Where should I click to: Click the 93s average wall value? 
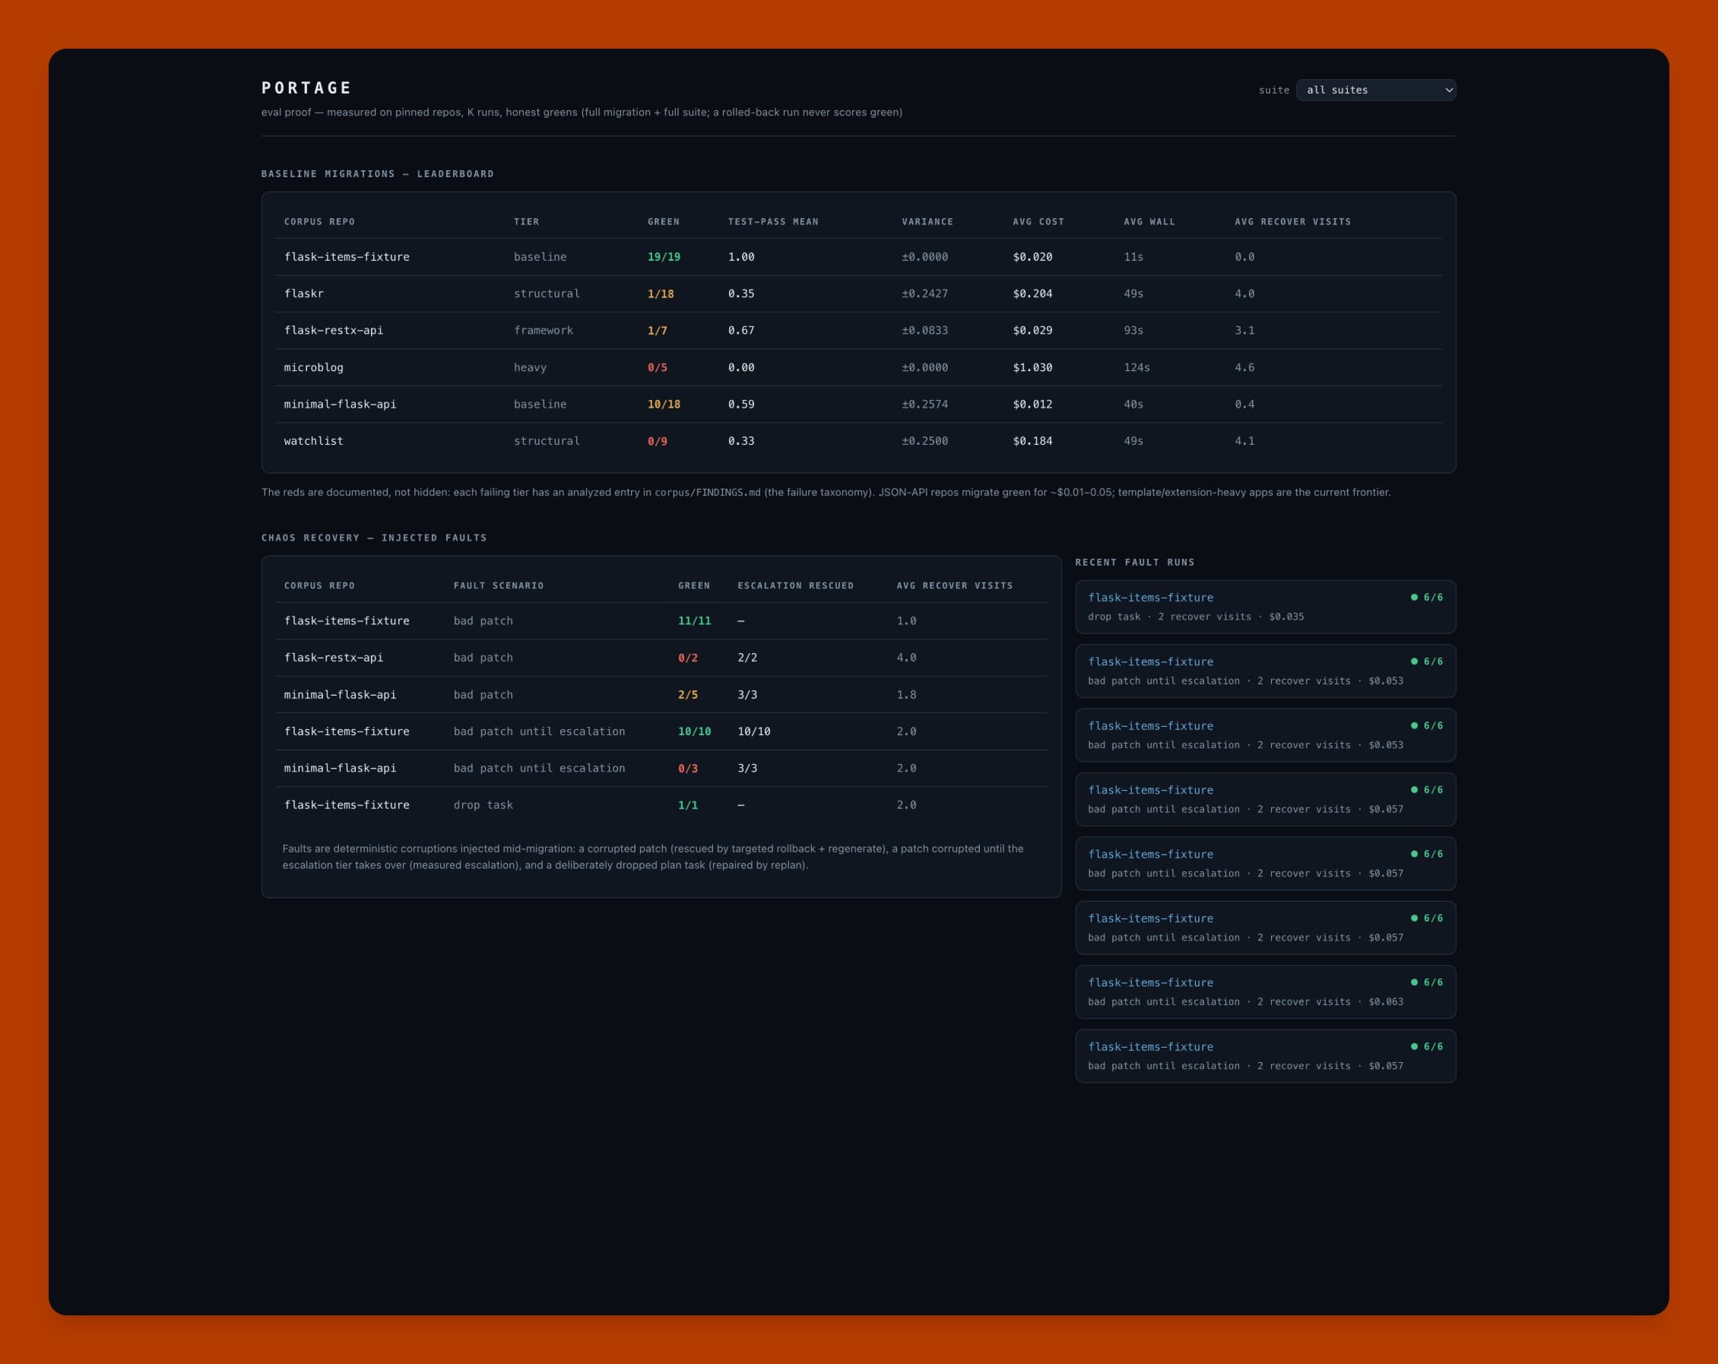[x=1133, y=330]
